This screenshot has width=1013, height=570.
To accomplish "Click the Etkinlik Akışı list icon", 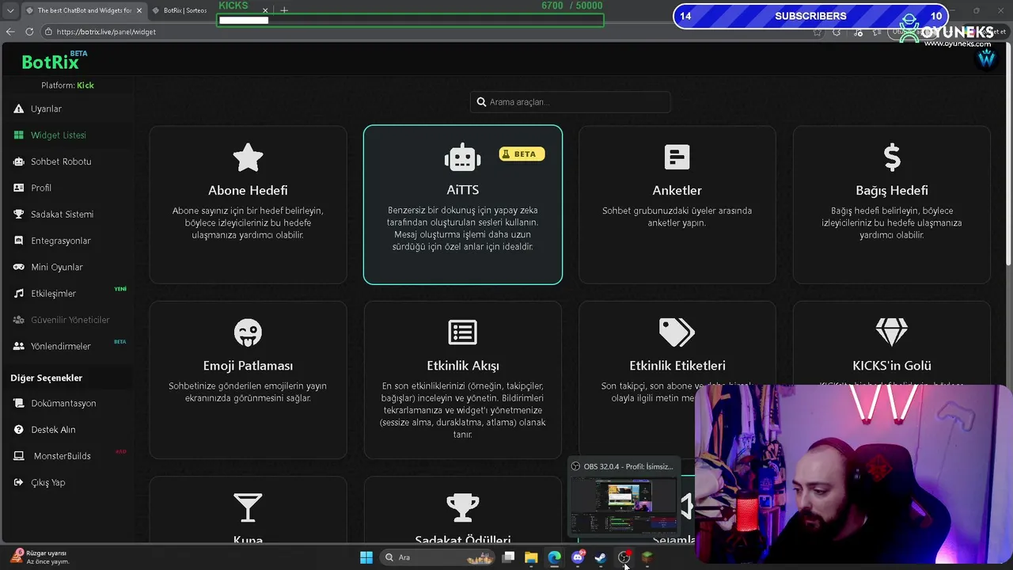I will point(462,332).
